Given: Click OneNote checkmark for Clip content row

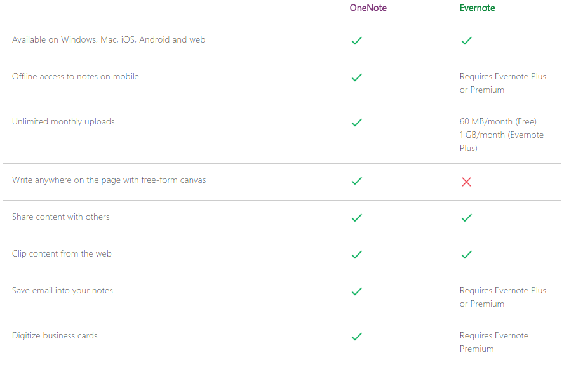Looking at the screenshot, I should click(357, 255).
